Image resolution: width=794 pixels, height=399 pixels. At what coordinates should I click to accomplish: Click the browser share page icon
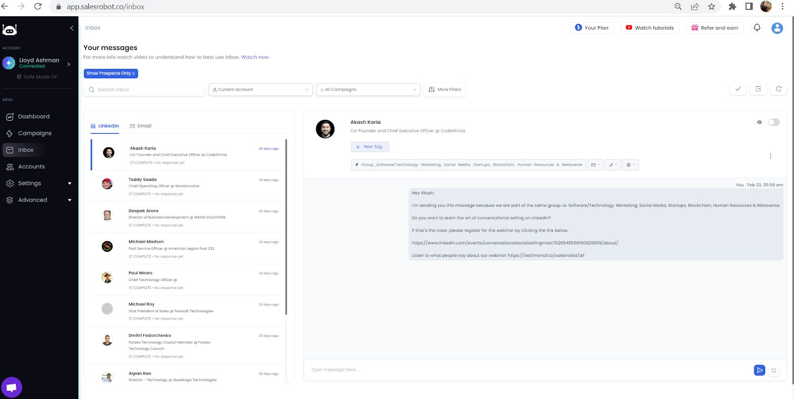tap(695, 6)
